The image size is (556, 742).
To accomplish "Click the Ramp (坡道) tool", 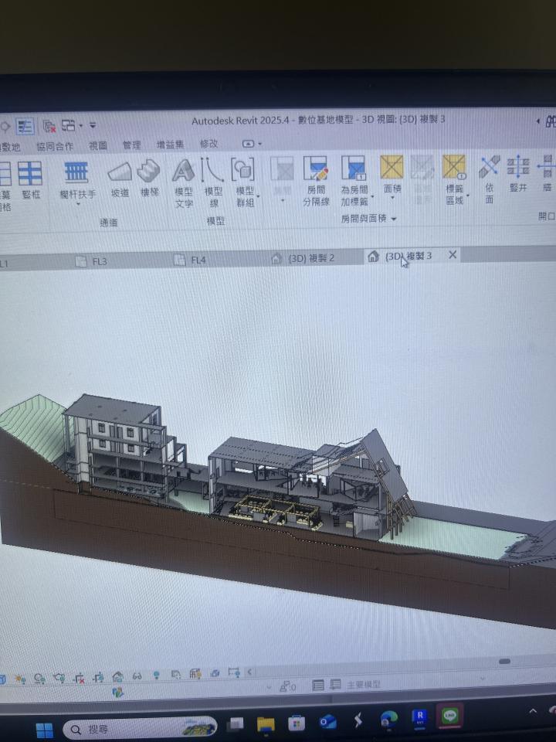I will click(x=120, y=178).
